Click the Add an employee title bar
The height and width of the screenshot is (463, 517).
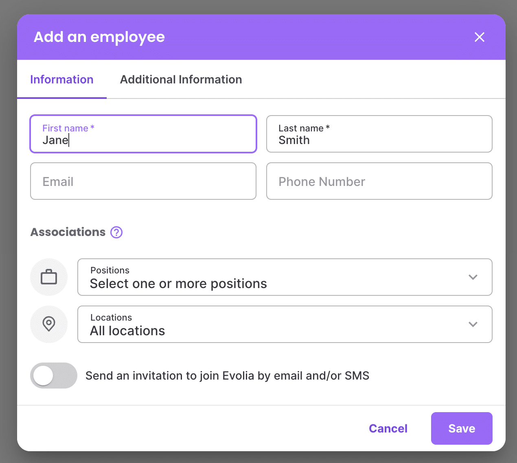pos(99,37)
